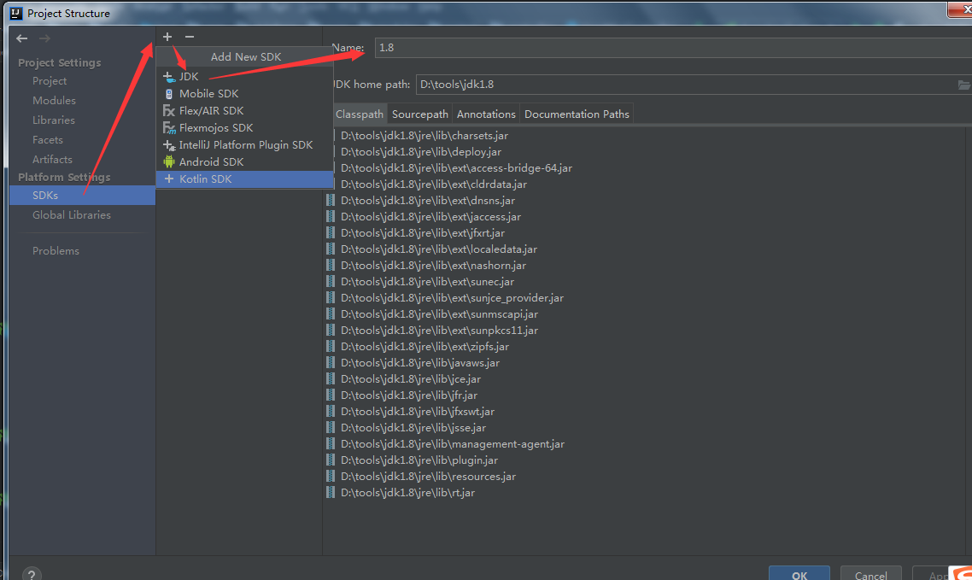Select SDKs under Platform Settings
This screenshot has width=972, height=580.
pos(82,196)
